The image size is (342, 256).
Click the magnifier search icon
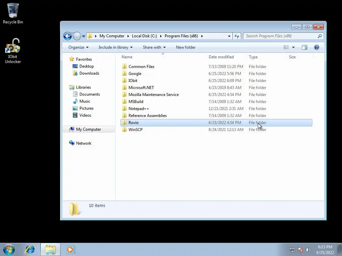point(320,36)
